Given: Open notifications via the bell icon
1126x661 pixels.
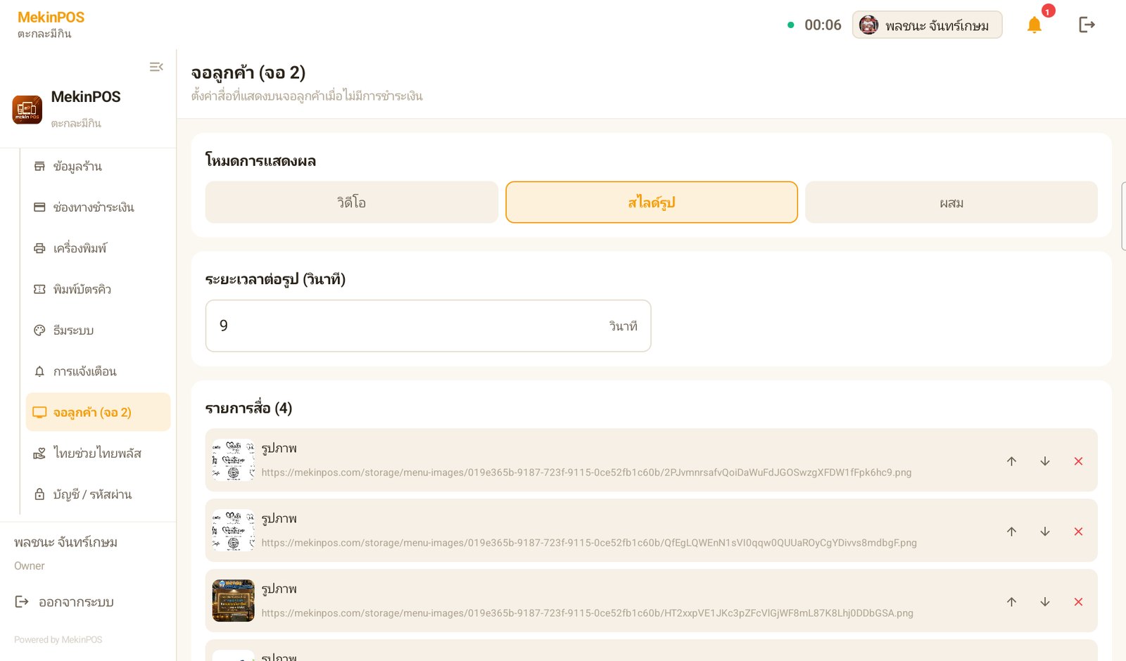Looking at the screenshot, I should [x=1034, y=25].
